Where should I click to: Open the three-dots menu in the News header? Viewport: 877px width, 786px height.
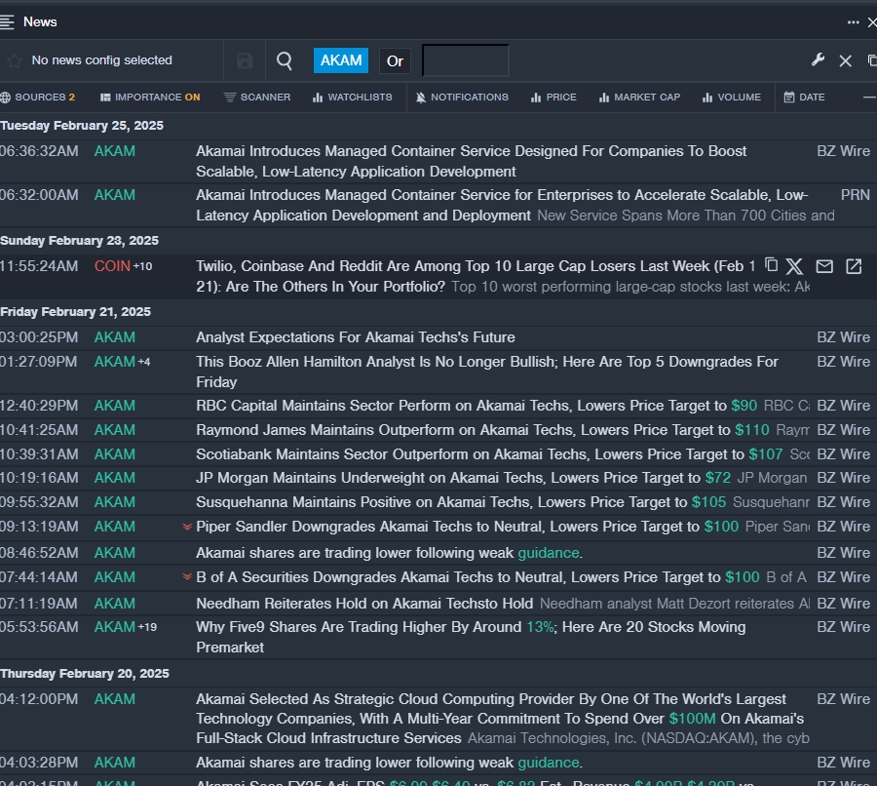point(854,21)
